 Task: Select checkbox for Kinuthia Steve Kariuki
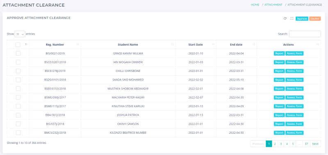(18, 106)
